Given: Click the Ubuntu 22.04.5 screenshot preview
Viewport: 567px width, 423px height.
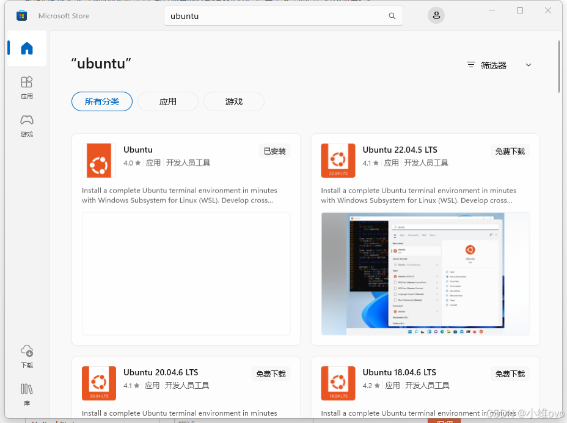Looking at the screenshot, I should click(x=425, y=273).
